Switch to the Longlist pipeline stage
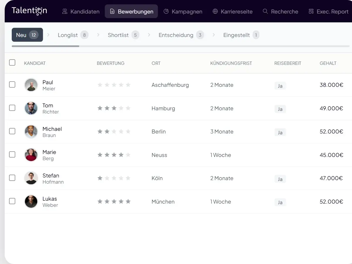Image resolution: width=352 pixels, height=264 pixels. 73,35
